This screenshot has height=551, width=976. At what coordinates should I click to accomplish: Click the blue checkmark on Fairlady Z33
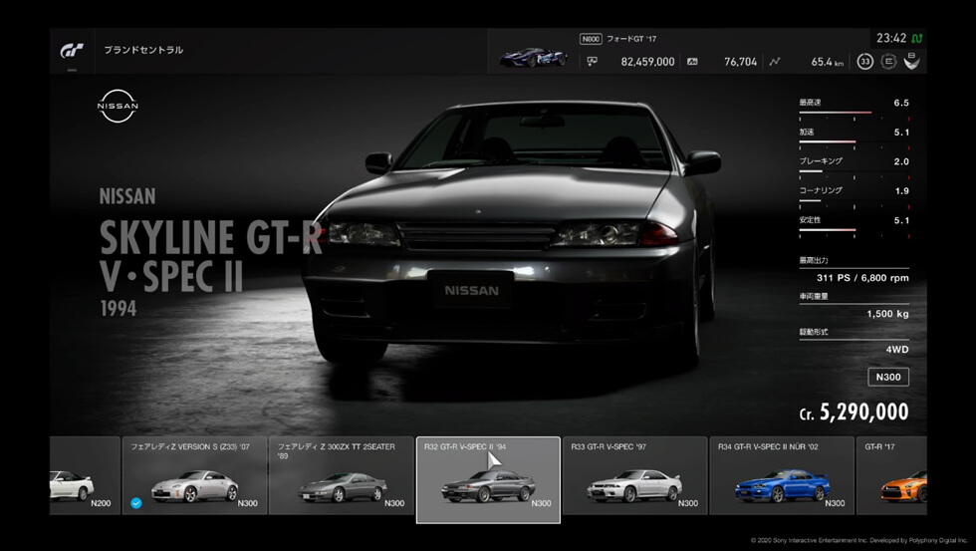(136, 503)
